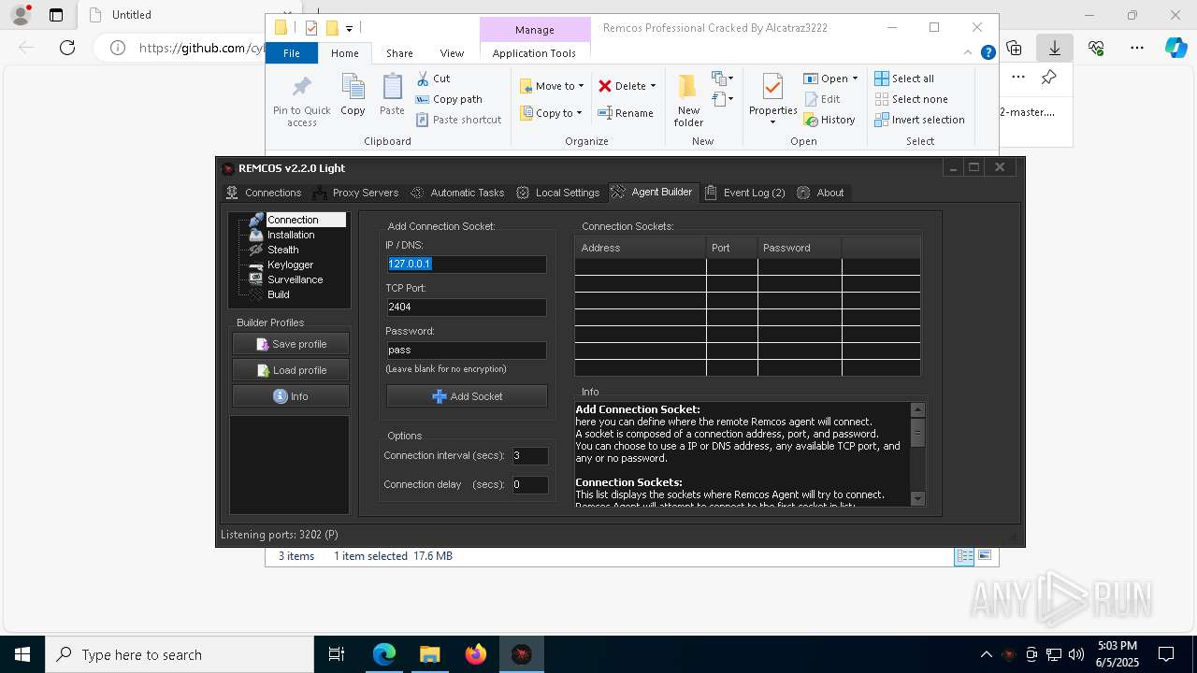
Task: Select Keylogger in the builder tree
Action: coord(290,265)
